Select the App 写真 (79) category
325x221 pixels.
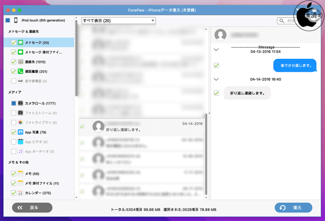(39, 132)
